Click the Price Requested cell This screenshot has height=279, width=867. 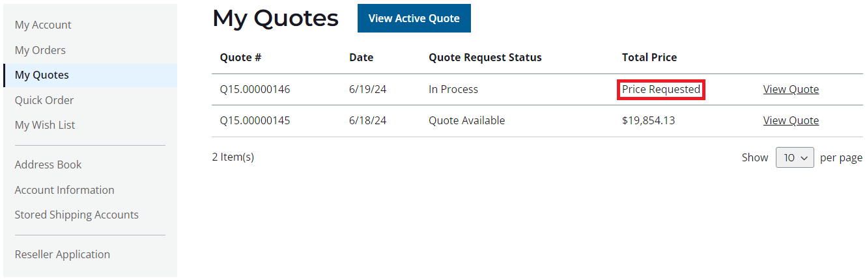point(661,89)
